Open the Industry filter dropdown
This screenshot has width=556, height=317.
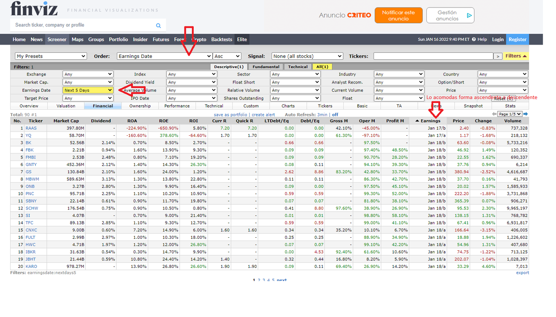click(x=399, y=74)
